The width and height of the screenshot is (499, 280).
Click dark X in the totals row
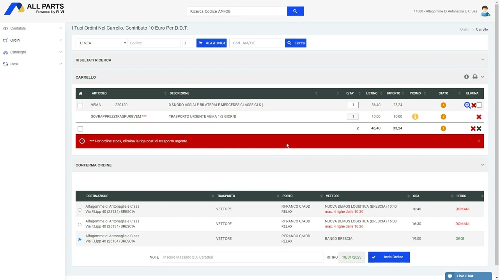pos(479,128)
